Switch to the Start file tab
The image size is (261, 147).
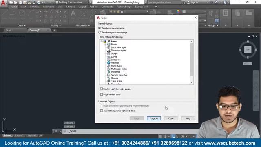[8, 30]
